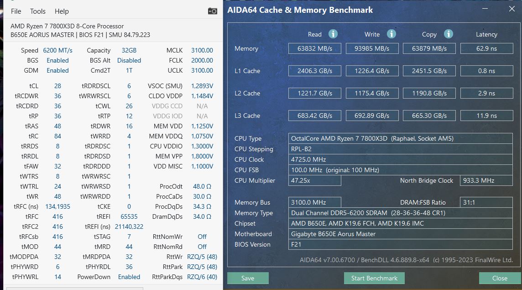Click the GDM Enabled value
Screen dimensions: 522x290
pos(57,70)
